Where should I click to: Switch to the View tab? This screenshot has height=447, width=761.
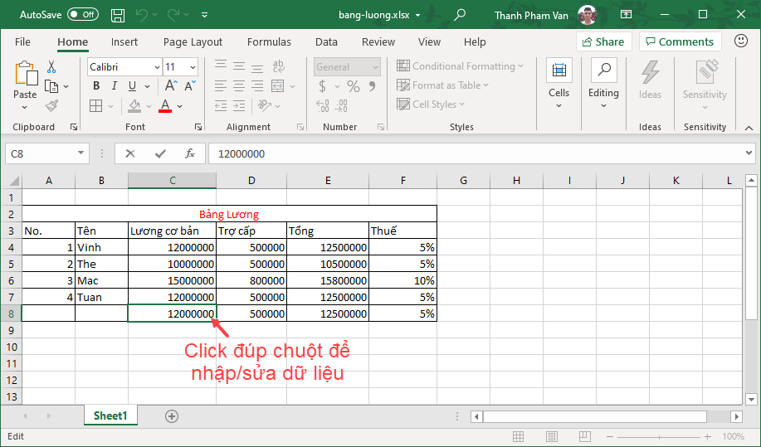(429, 41)
